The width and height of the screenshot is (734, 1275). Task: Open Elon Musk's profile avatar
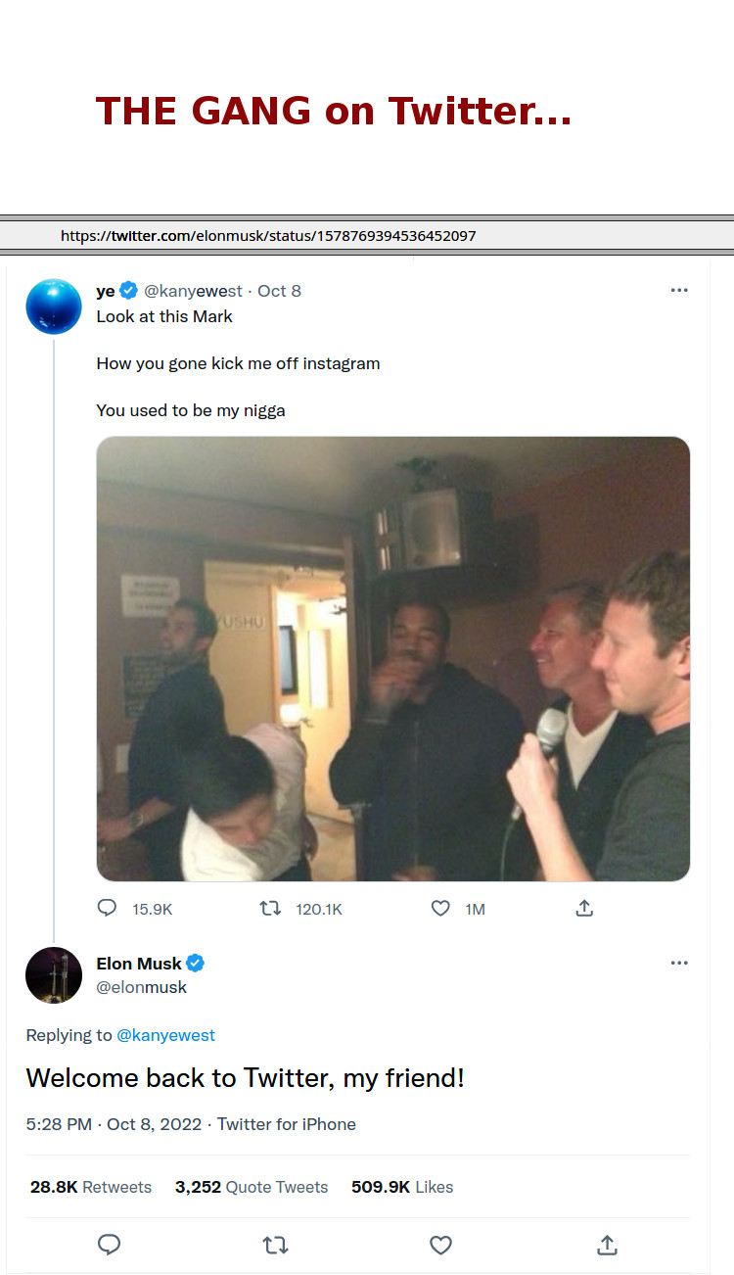pyautogui.click(x=54, y=975)
